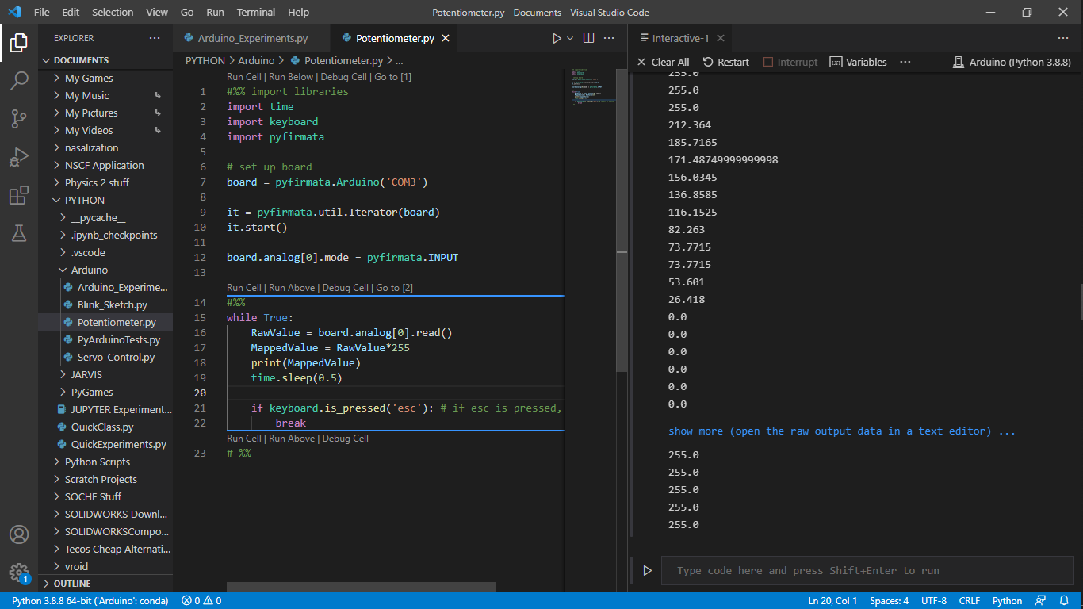
Task: Collapse the Arduino folder
Action: coord(89,270)
